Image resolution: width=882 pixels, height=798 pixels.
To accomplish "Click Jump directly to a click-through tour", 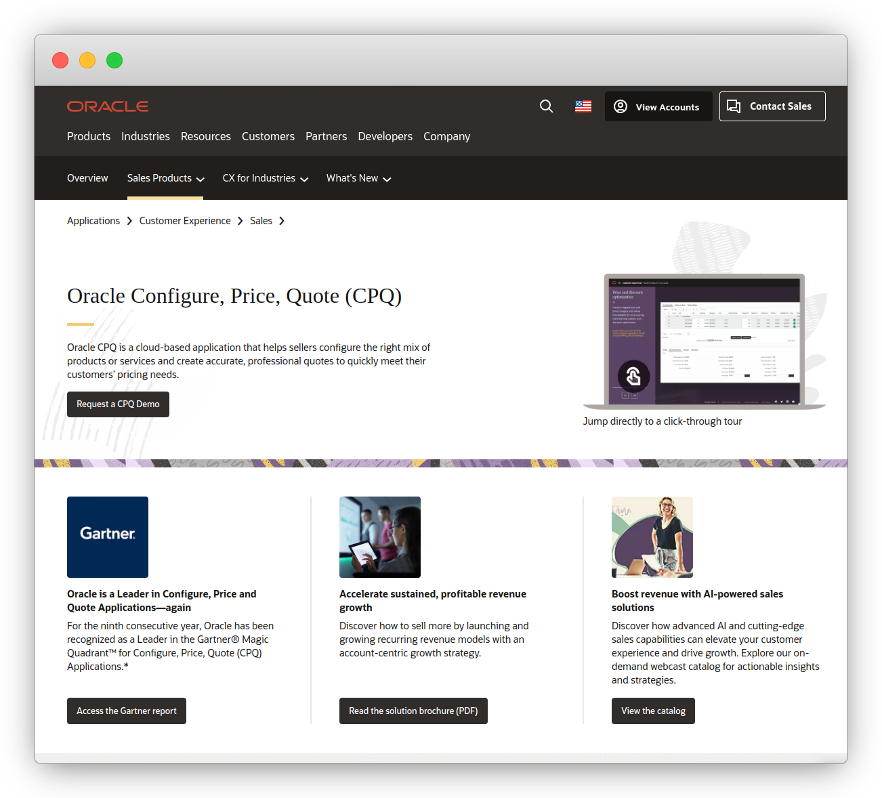I will [x=663, y=421].
